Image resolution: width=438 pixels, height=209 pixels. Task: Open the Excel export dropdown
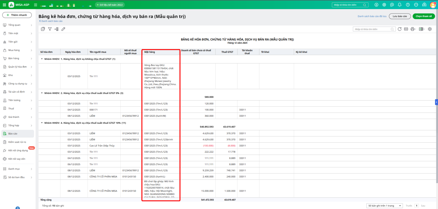pos(422,29)
